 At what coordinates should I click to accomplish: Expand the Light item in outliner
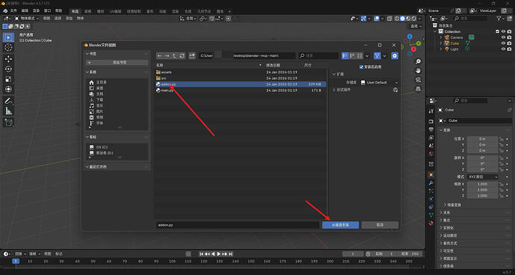(x=441, y=49)
